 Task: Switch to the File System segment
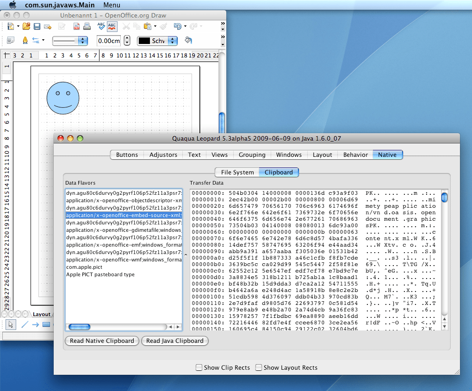pyautogui.click(x=236, y=172)
